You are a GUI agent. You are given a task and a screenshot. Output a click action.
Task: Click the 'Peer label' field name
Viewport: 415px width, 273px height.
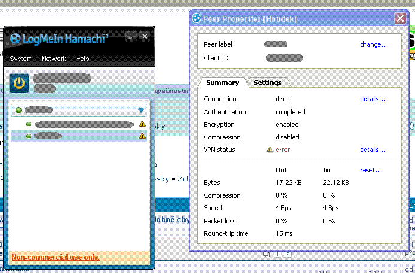(x=218, y=44)
